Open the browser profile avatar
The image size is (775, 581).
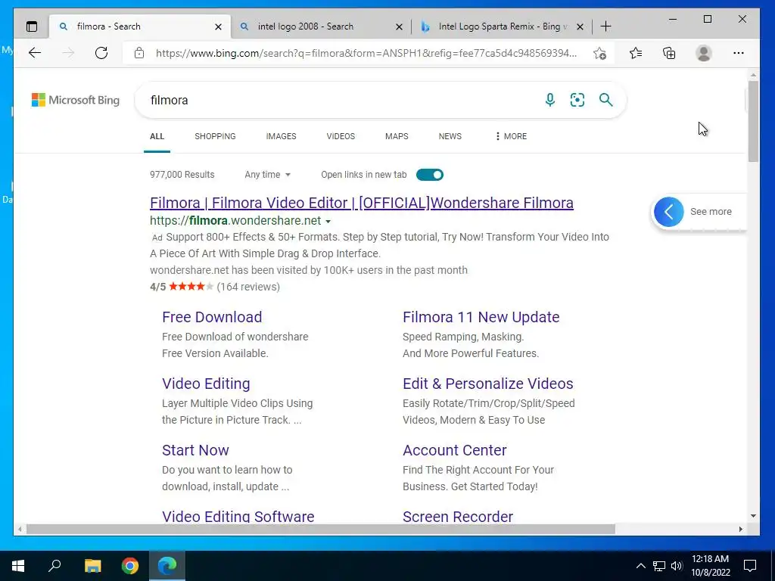coord(703,53)
